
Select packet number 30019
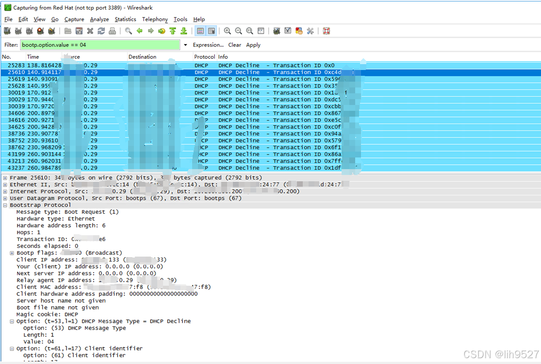[x=271, y=93]
